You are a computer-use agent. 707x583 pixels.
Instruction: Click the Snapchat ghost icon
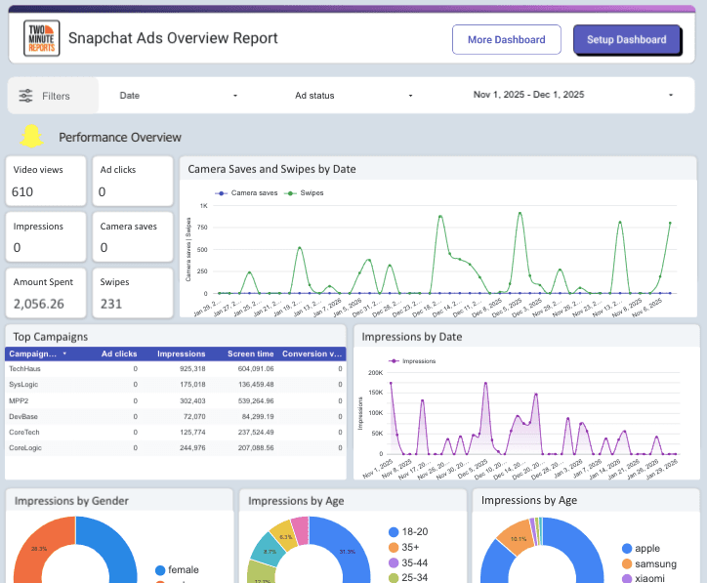tap(31, 137)
